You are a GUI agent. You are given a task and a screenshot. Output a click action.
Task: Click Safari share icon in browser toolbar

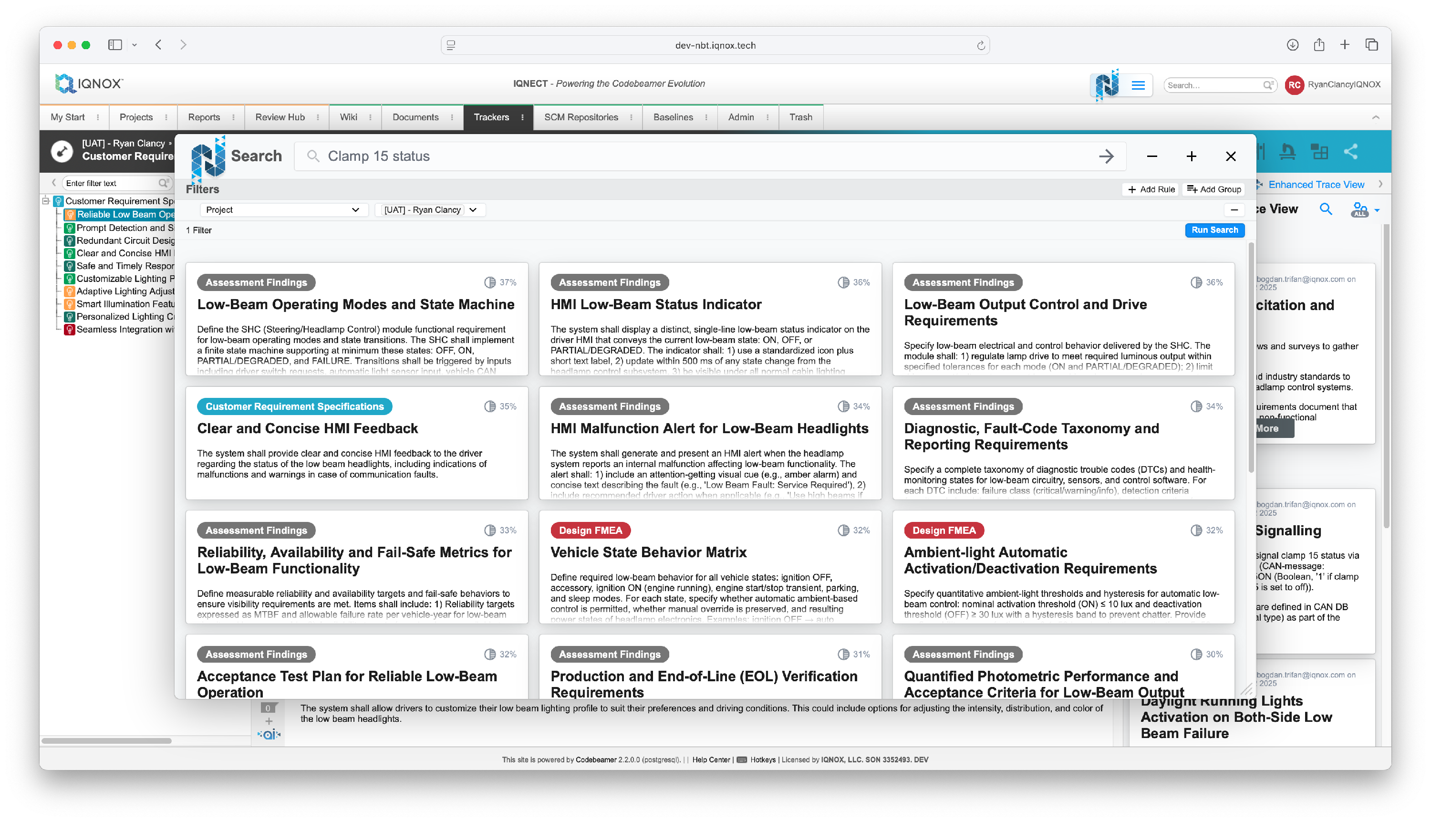pos(1318,45)
